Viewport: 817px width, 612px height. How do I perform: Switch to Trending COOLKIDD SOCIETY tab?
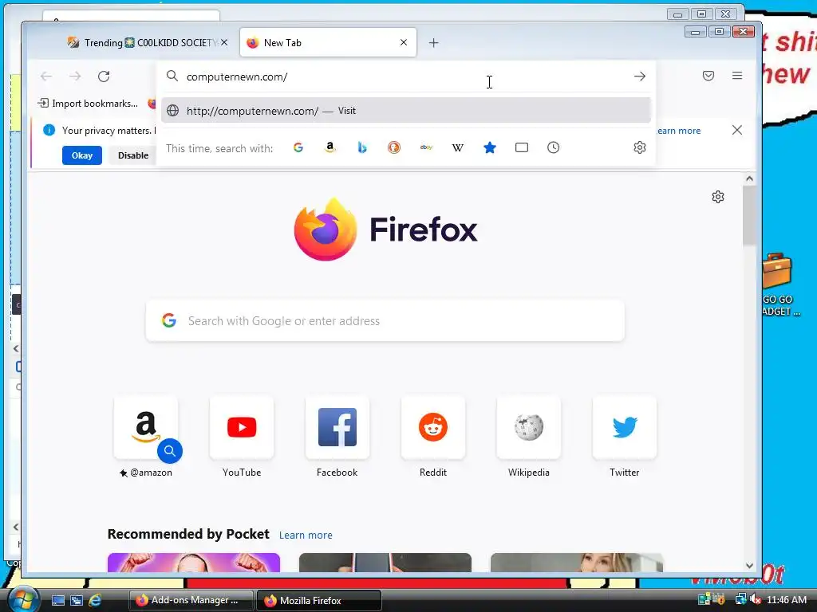click(148, 43)
